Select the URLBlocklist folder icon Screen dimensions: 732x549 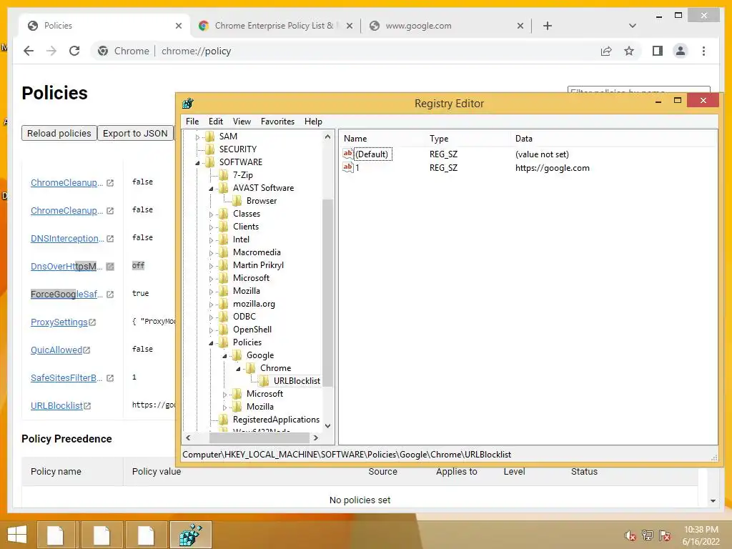pos(264,381)
